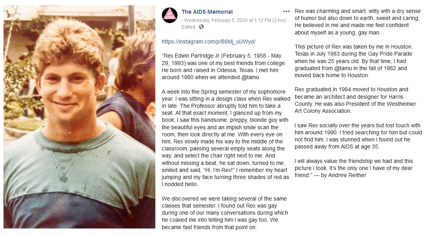Open the three-dot post options menu
424x235 pixels.
[286, 11]
